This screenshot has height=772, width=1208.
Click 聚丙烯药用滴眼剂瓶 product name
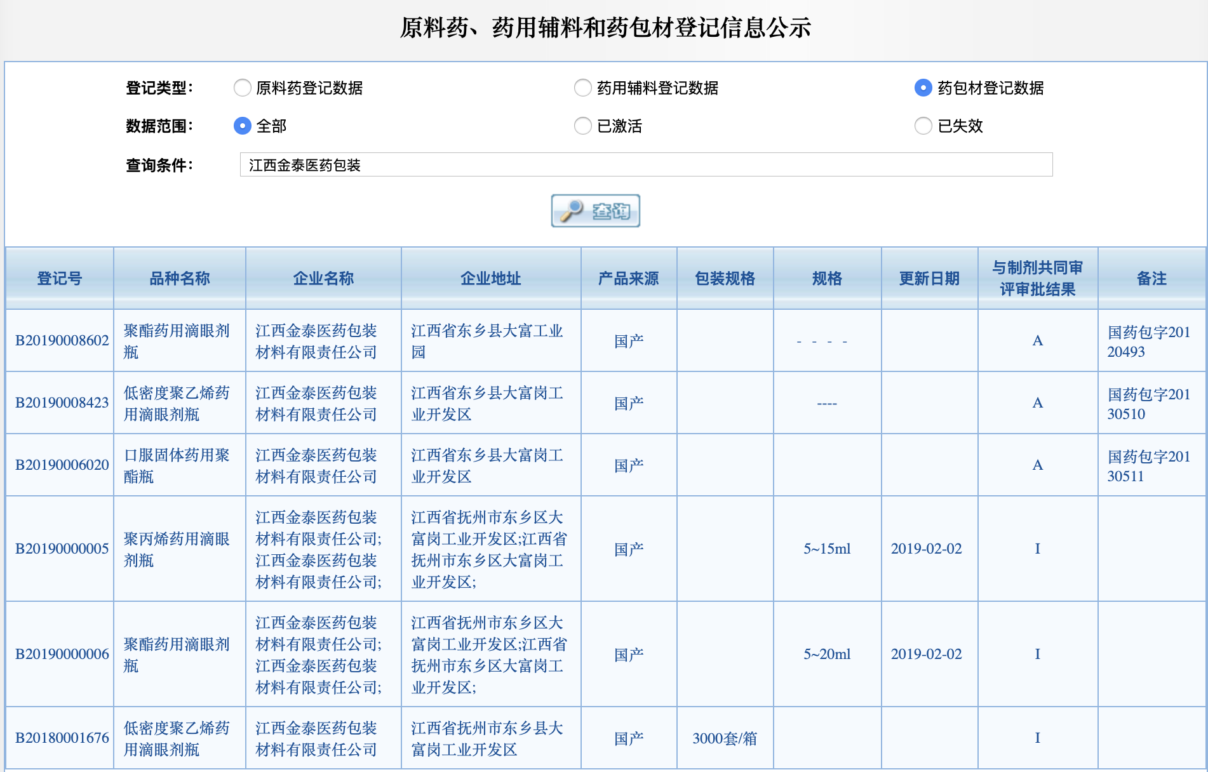(x=177, y=549)
